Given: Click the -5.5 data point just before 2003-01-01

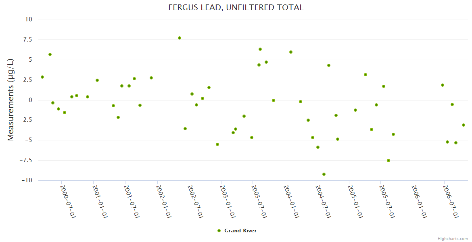Looking at the screenshot, I should click(217, 144).
